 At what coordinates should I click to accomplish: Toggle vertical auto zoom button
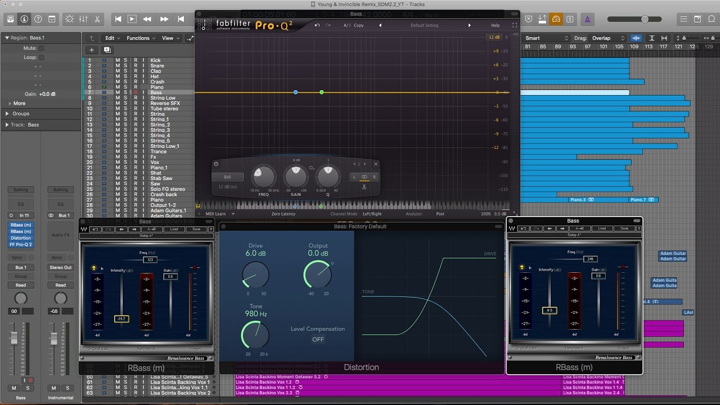[x=652, y=38]
